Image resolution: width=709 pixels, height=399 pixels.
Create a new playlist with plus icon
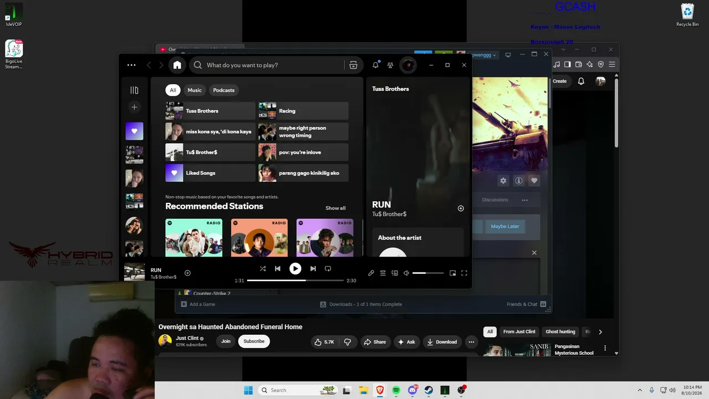[x=134, y=107]
